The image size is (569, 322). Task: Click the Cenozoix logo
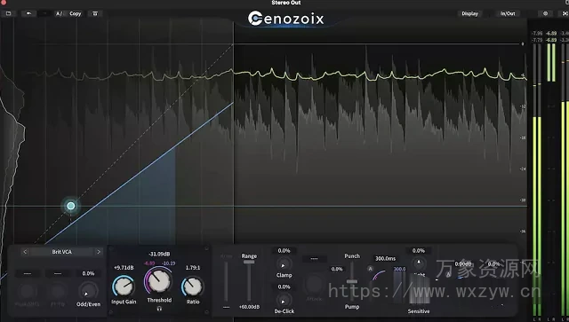286,19
